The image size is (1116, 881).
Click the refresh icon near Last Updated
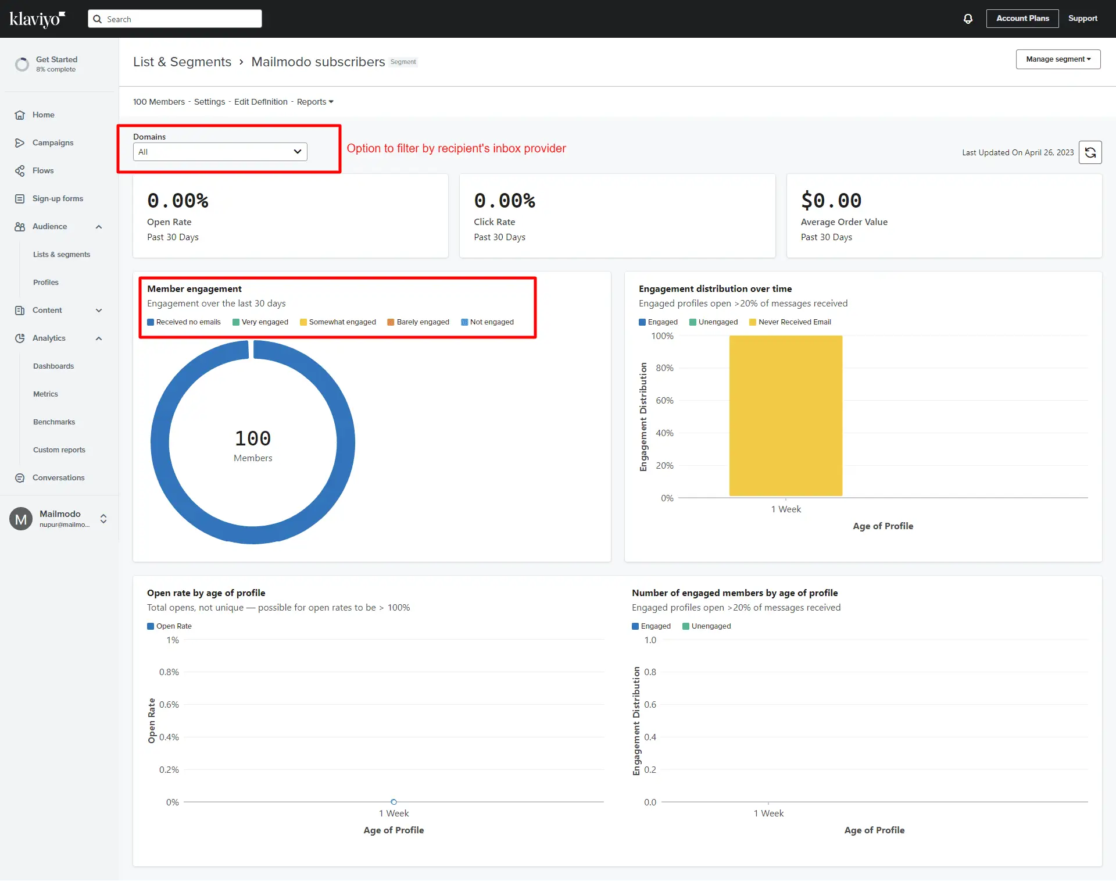[x=1090, y=152]
